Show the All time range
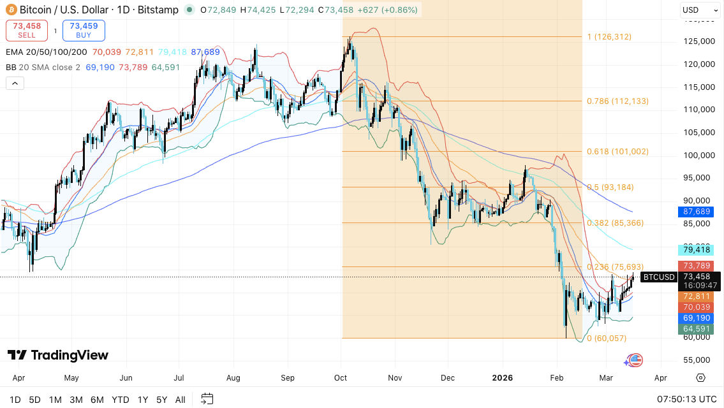Image resolution: width=724 pixels, height=408 pixels. coord(181,400)
